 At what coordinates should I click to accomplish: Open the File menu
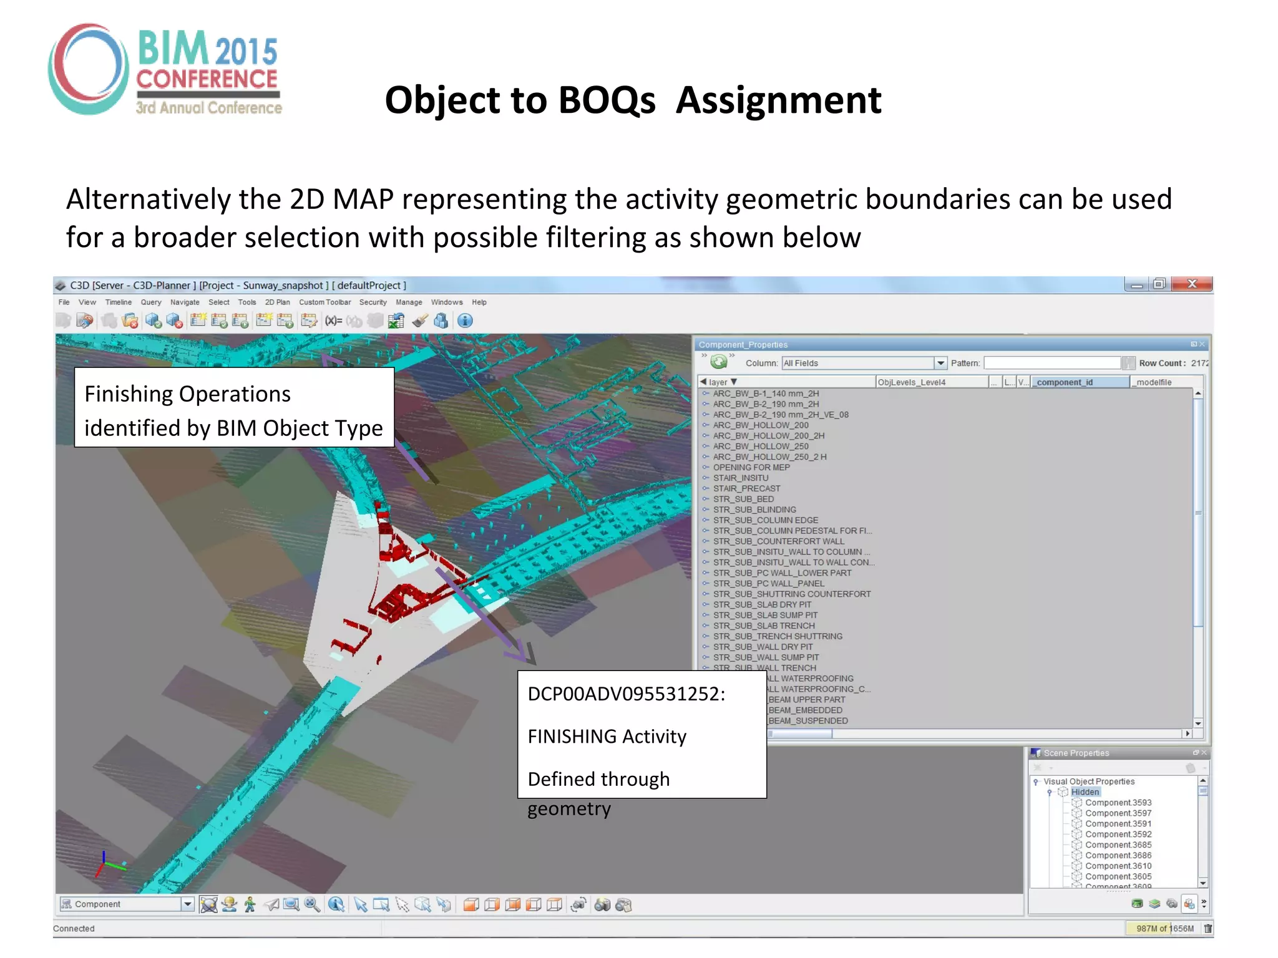[x=64, y=302]
